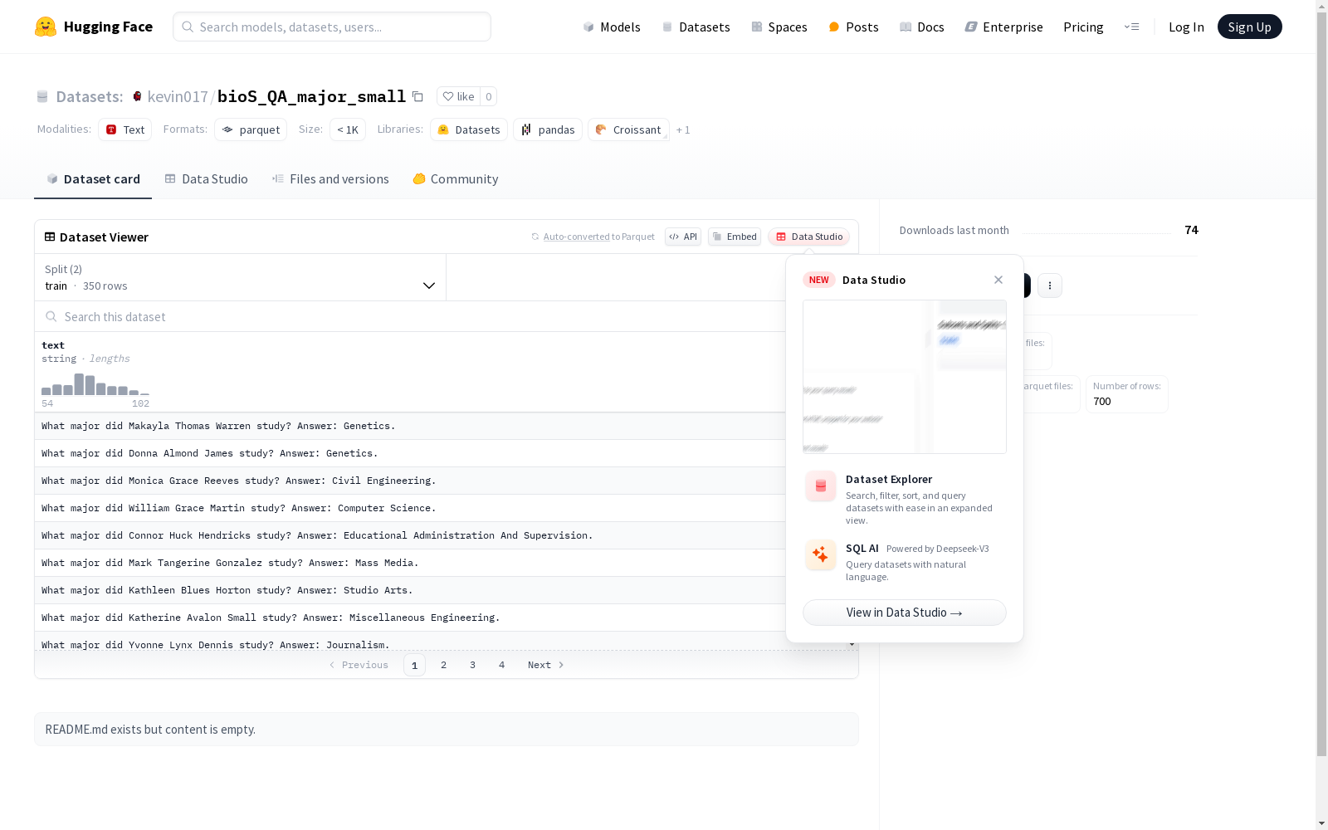The width and height of the screenshot is (1328, 830).
Task: Click the NEW badge in popup
Action: pyautogui.click(x=819, y=280)
